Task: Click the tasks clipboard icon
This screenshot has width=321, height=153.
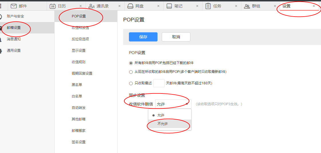Action: tap(208, 6)
